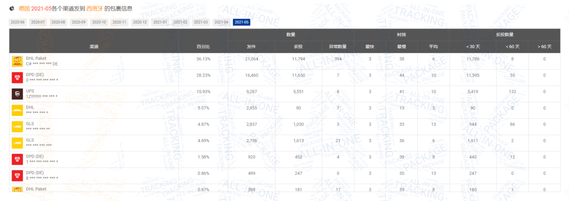Click the DPD (DE) 0 *** carrier logo
The width and height of the screenshot is (569, 201).
(17, 78)
